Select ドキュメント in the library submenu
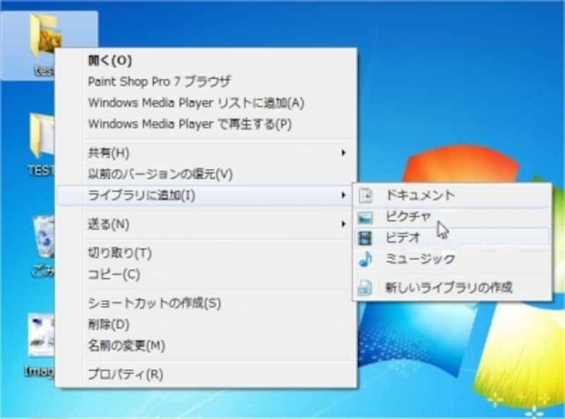The width and height of the screenshot is (565, 419). (452, 195)
